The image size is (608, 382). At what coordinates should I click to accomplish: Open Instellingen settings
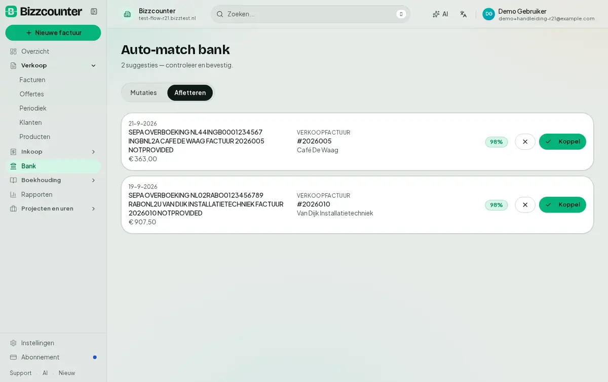pos(53,343)
